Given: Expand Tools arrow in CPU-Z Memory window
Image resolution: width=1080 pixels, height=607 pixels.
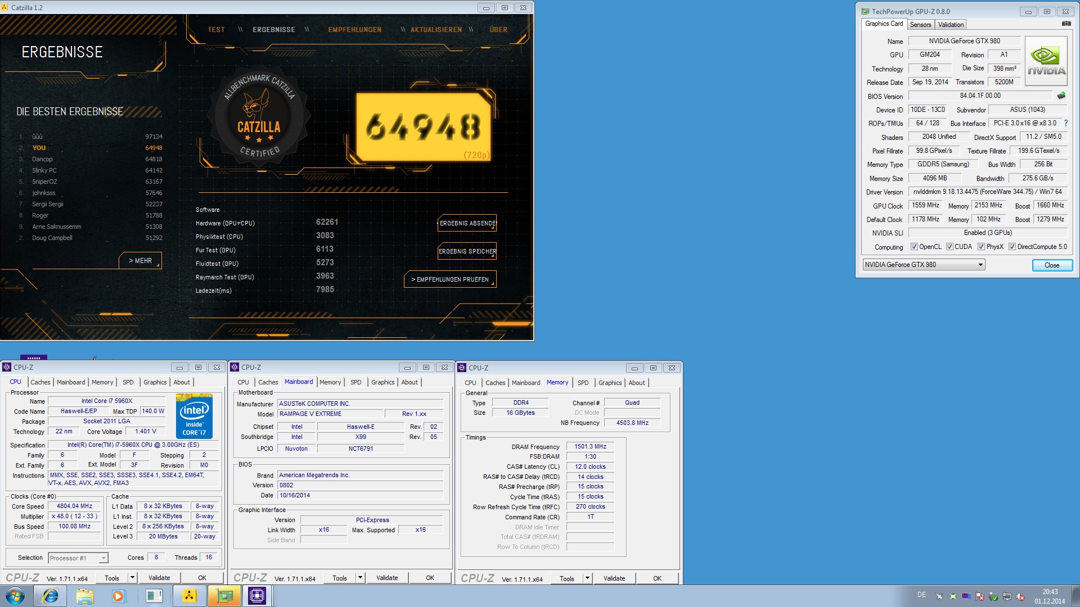Looking at the screenshot, I should point(587,578).
